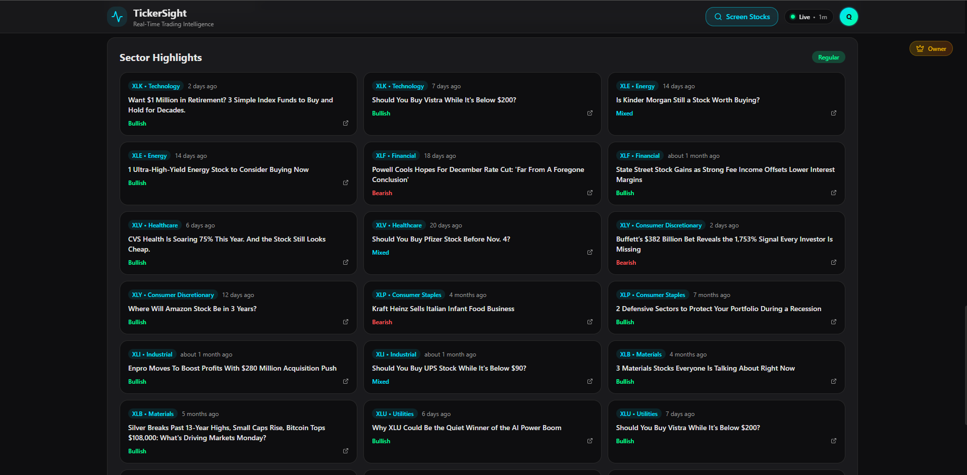Open external link for 2 Defensive Sectors article
Image resolution: width=967 pixels, height=475 pixels.
pyautogui.click(x=833, y=322)
